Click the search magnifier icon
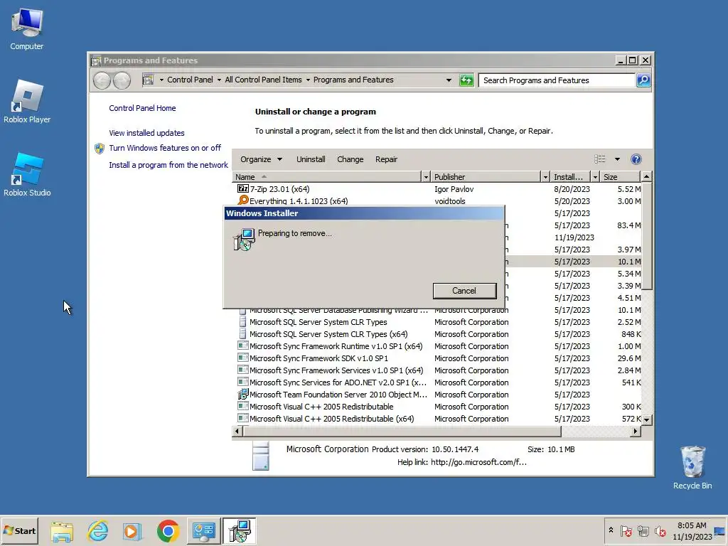This screenshot has height=546, width=728. click(643, 80)
